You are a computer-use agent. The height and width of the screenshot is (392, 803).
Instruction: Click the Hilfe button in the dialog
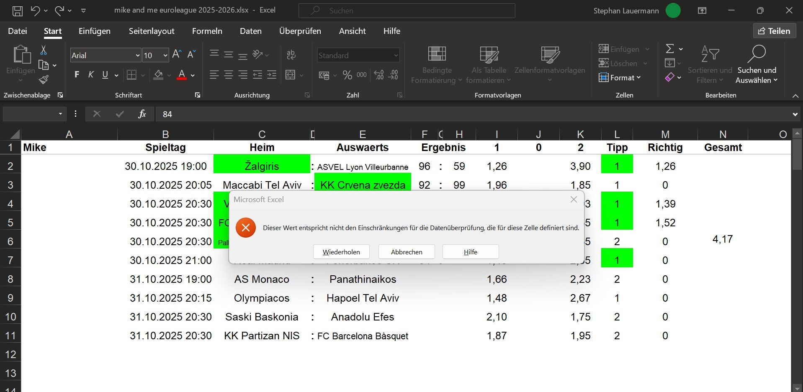point(471,252)
